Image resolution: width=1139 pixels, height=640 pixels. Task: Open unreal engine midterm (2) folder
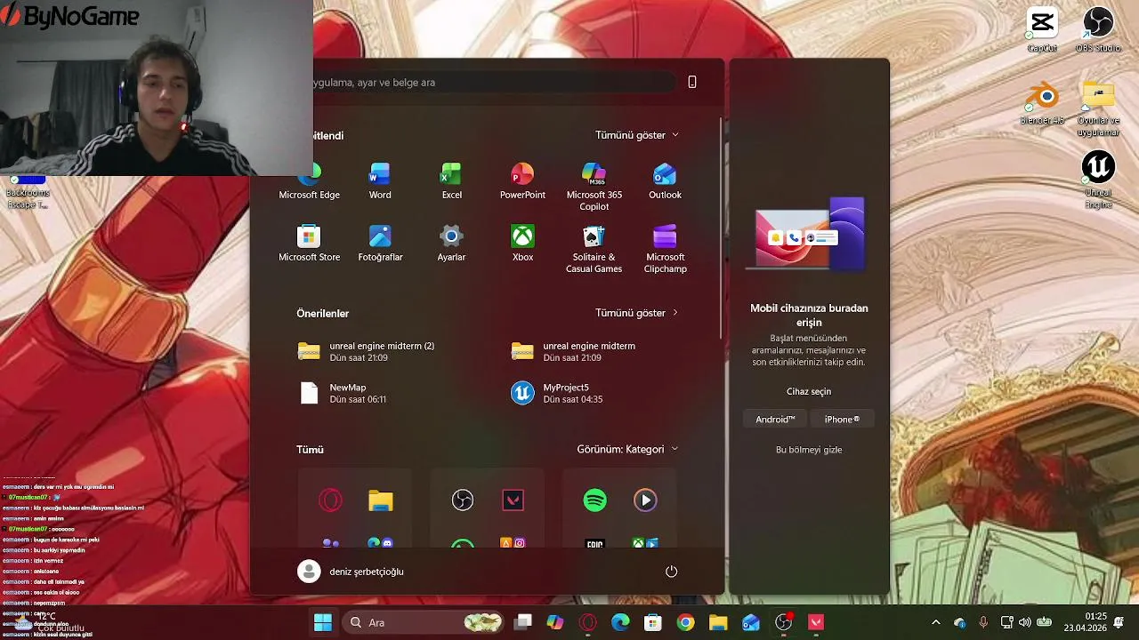pos(383,351)
